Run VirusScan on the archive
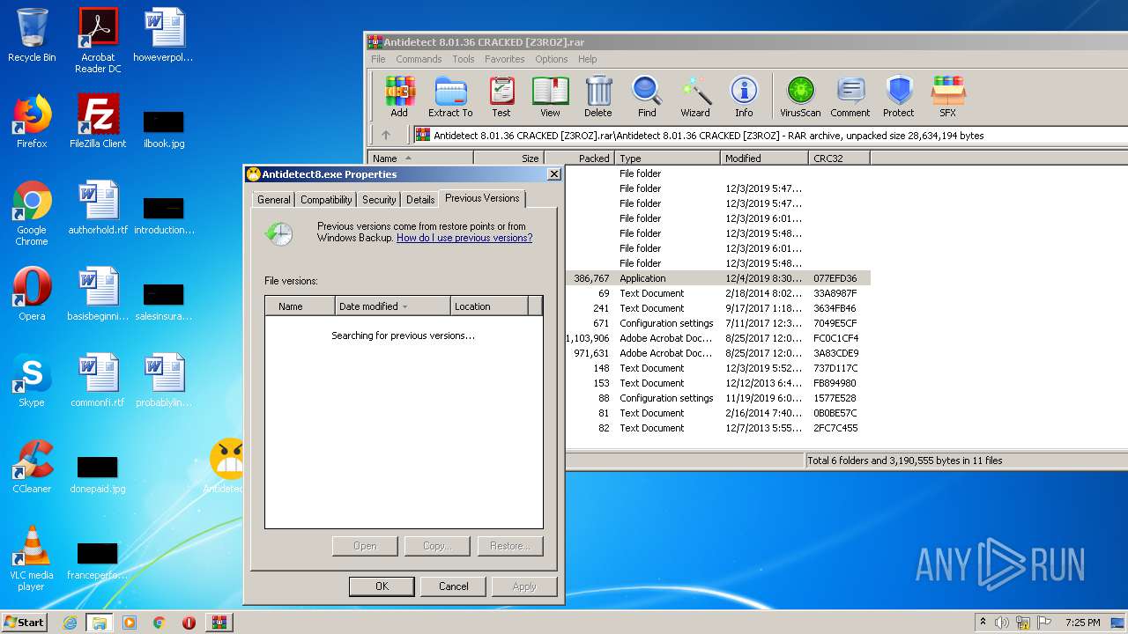The width and height of the screenshot is (1128, 634). coord(800,96)
